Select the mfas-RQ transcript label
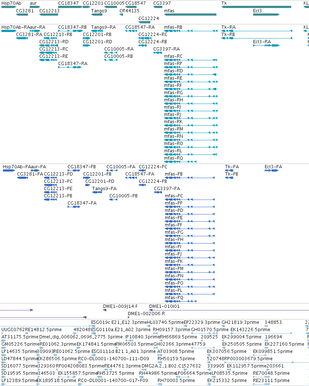Screen dimensions: 309x386 pyautogui.click(x=174, y=158)
